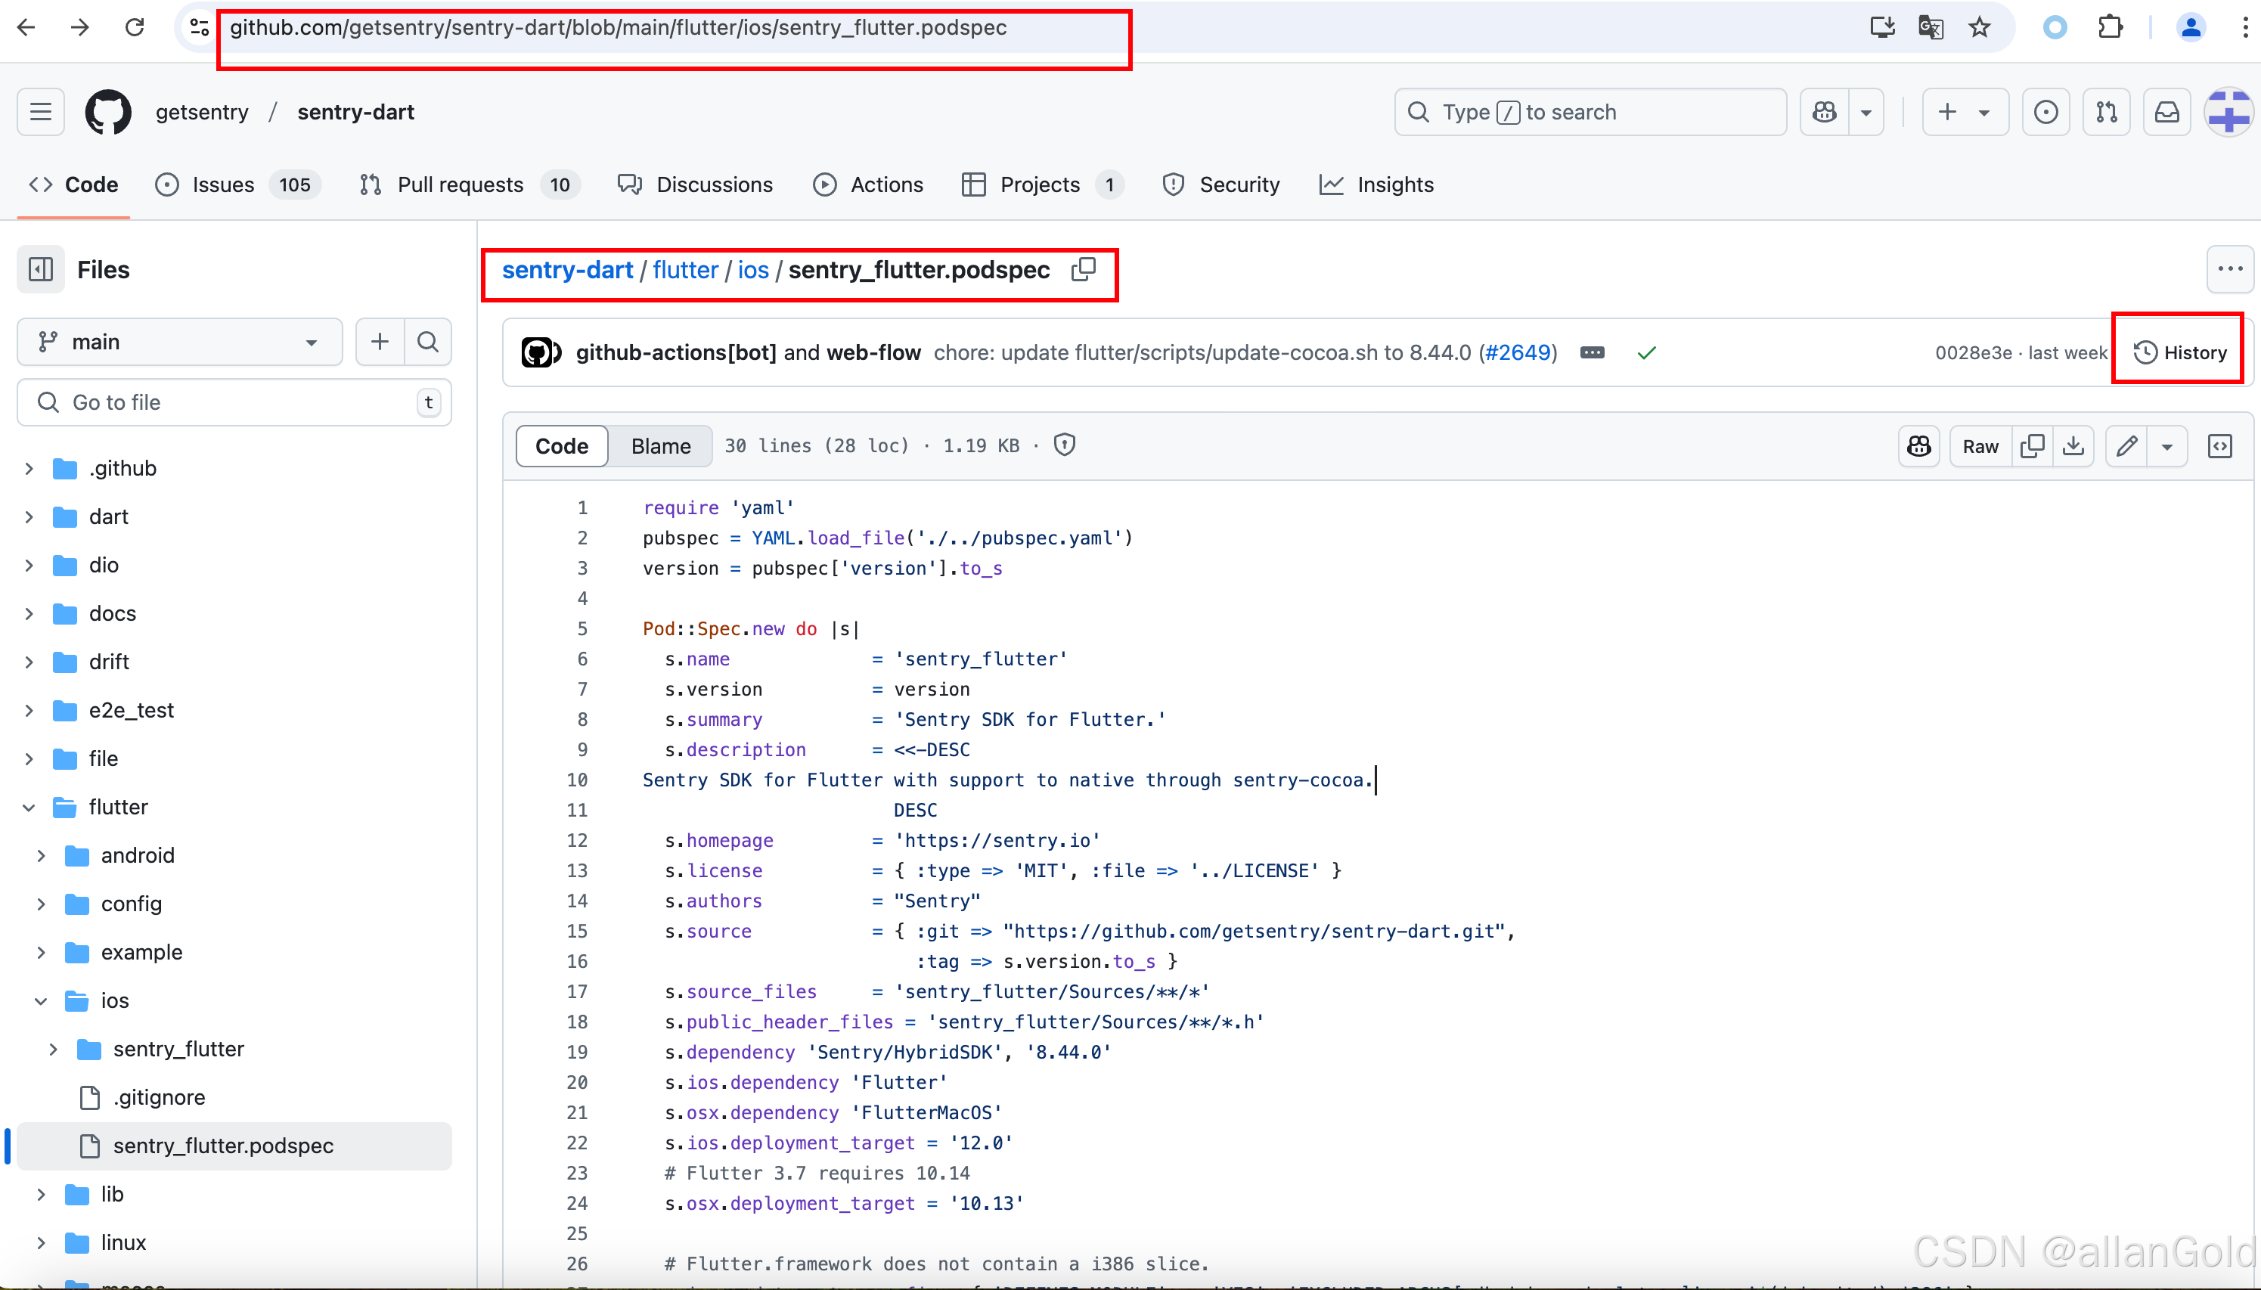Open the main branch dropdown

tap(180, 342)
